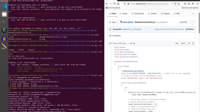Click the globe browser icon in dock

coord(4,30)
